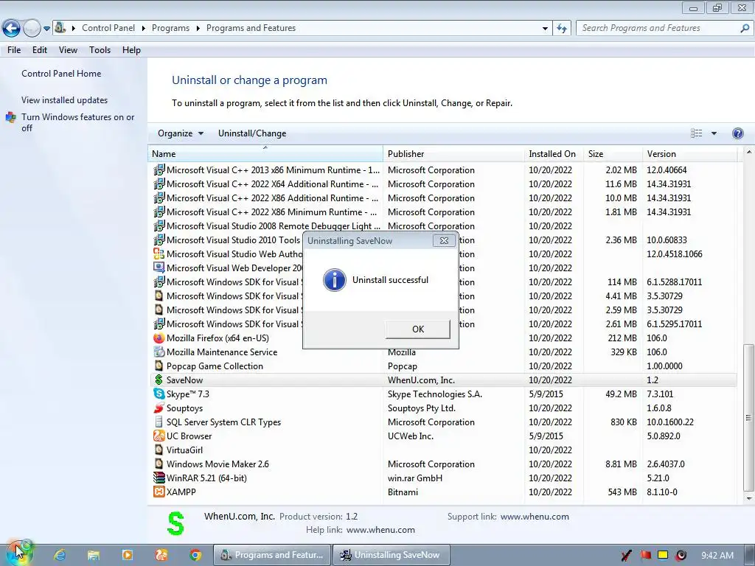Sort by the Publisher column header

click(453, 154)
